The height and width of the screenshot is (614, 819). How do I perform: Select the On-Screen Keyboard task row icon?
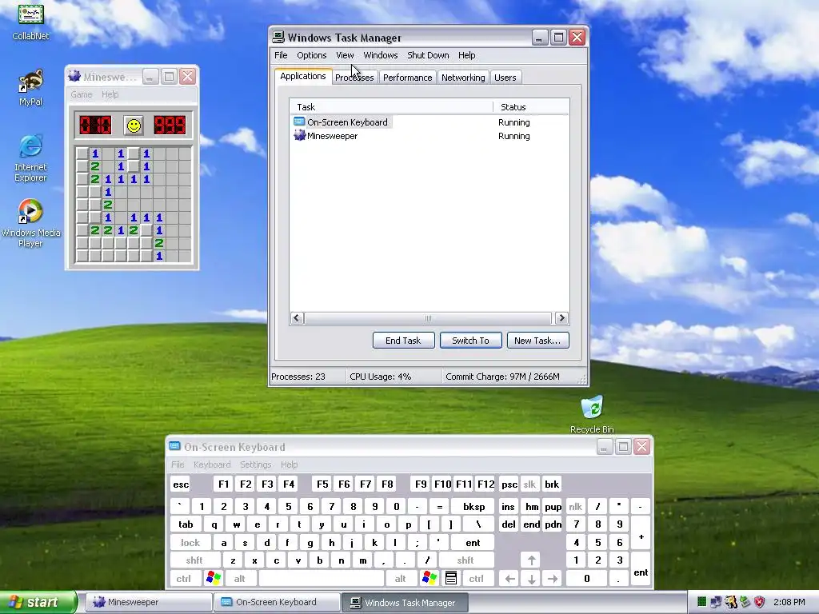[x=299, y=122]
